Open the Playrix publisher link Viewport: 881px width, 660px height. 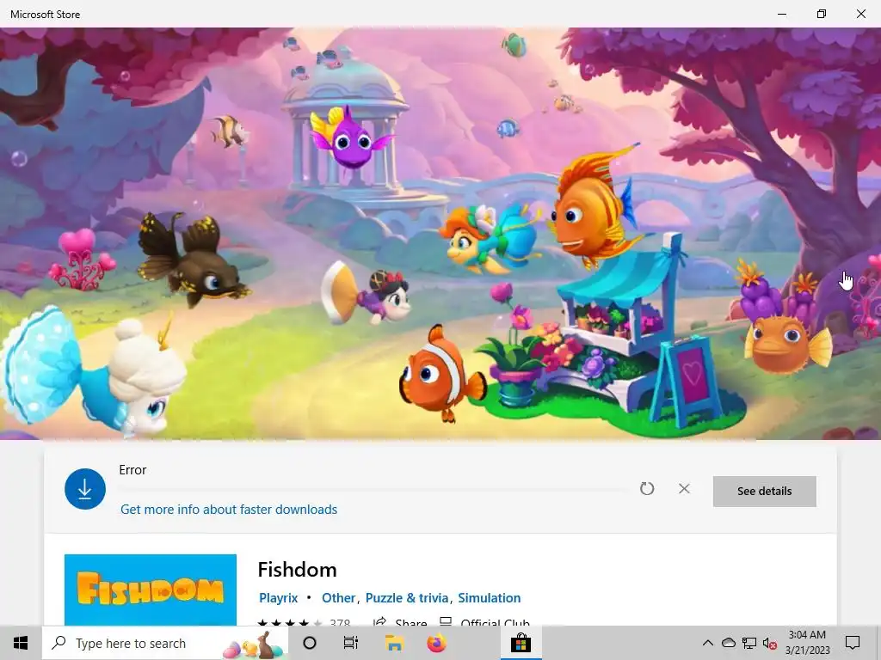click(278, 598)
